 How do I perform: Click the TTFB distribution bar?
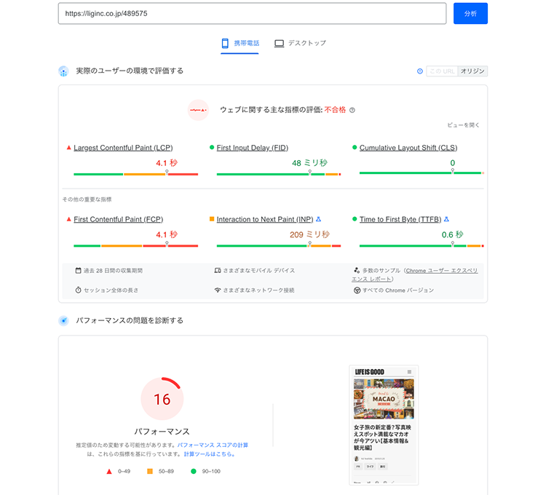(422, 246)
